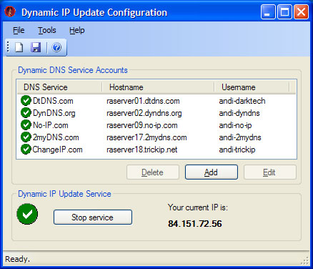Viewport: 313px width, 269px height.
Task: Click the Ready status bar text
Action: [x=17, y=259]
